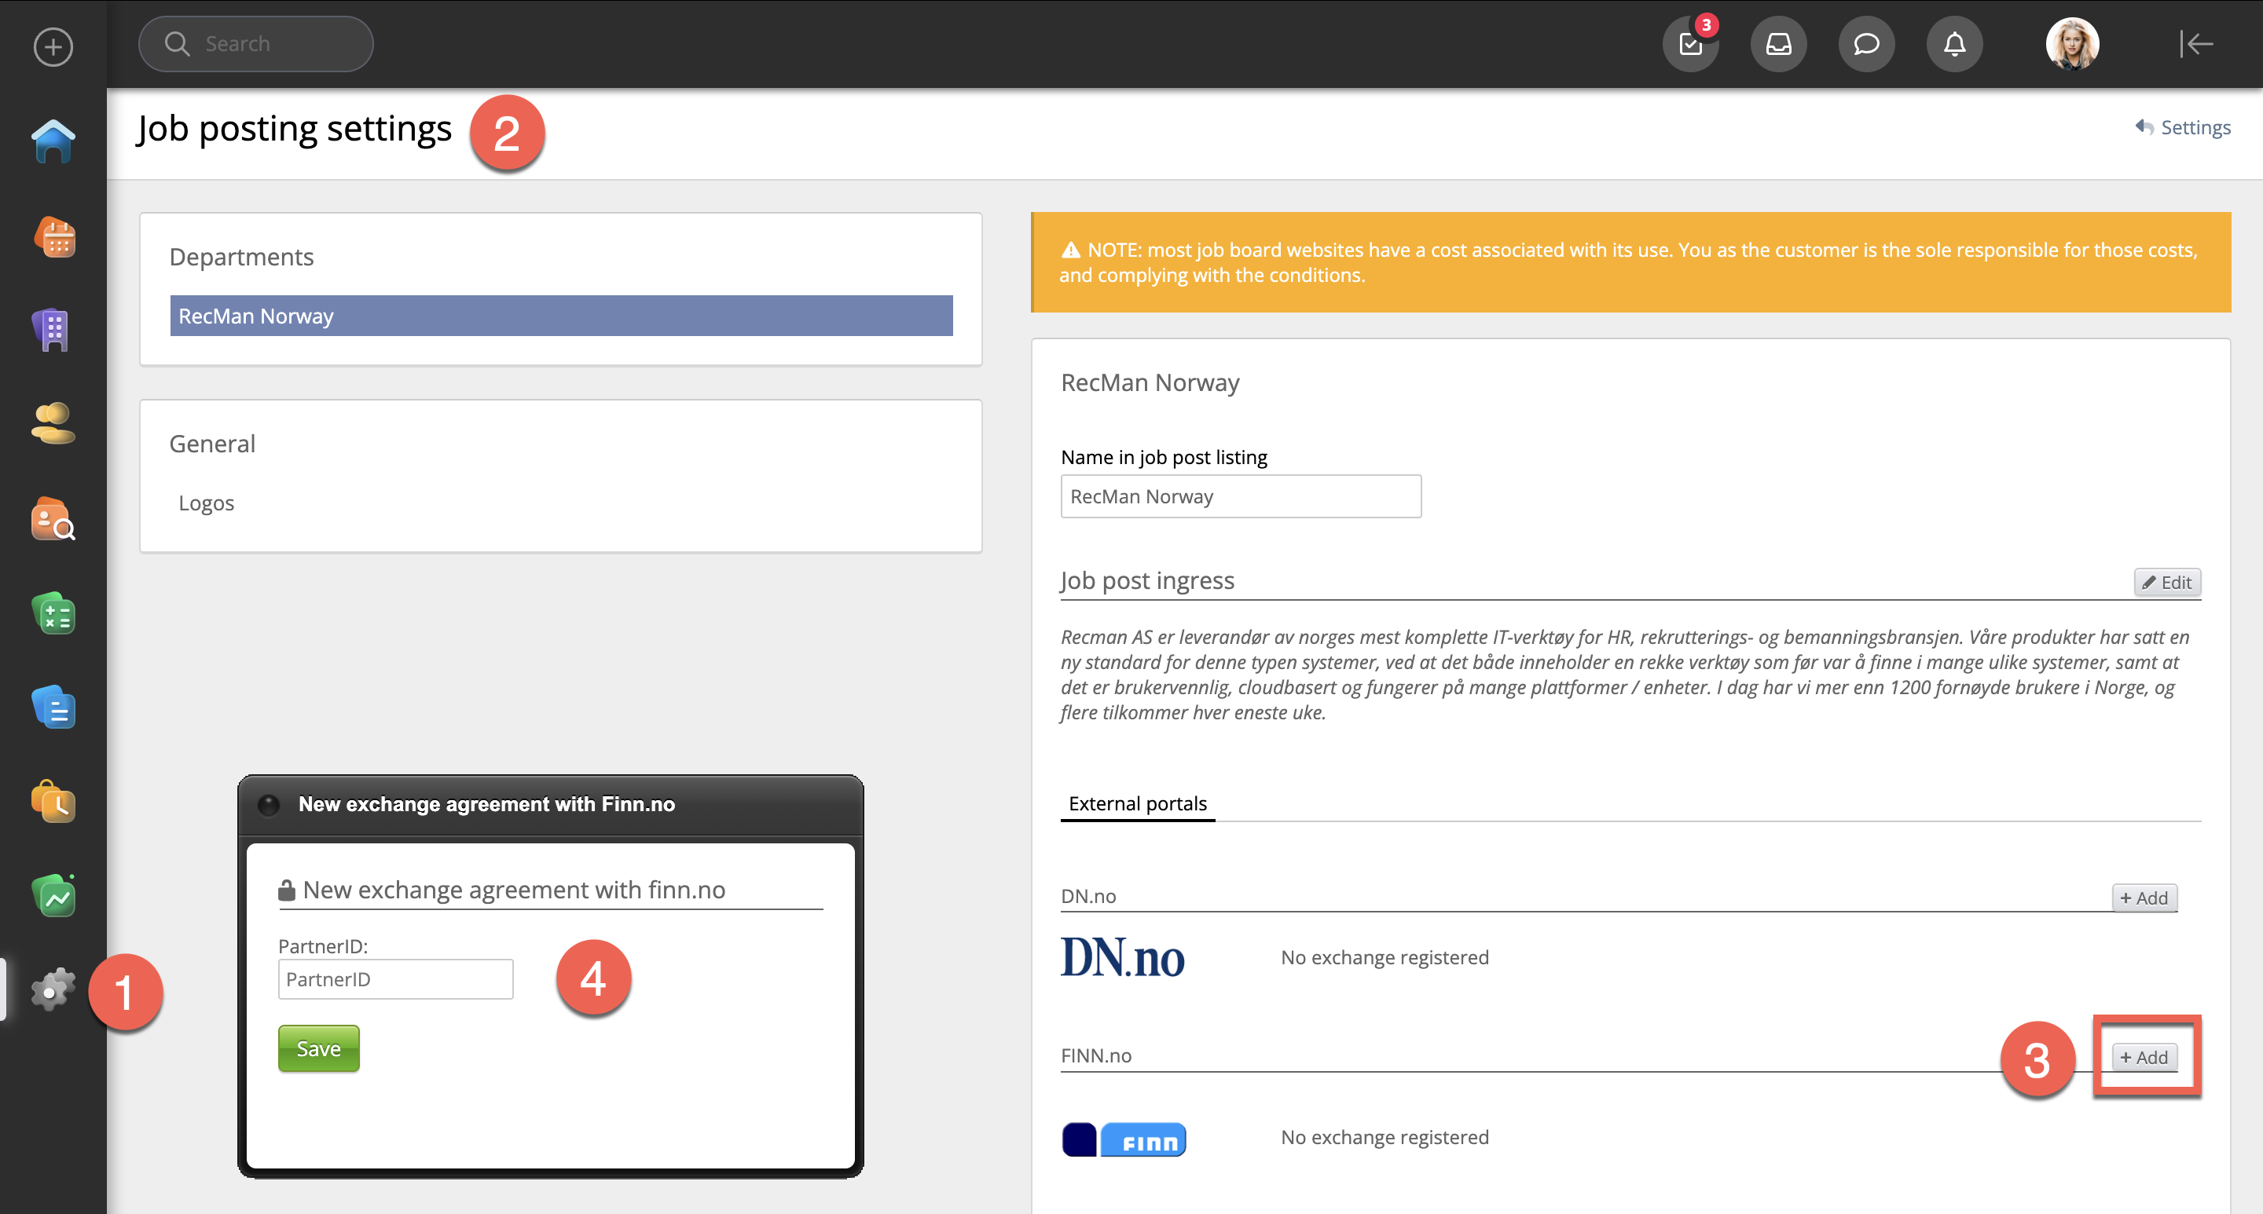Open the notifications bell icon
The width and height of the screenshot is (2263, 1214).
pos(1955,44)
